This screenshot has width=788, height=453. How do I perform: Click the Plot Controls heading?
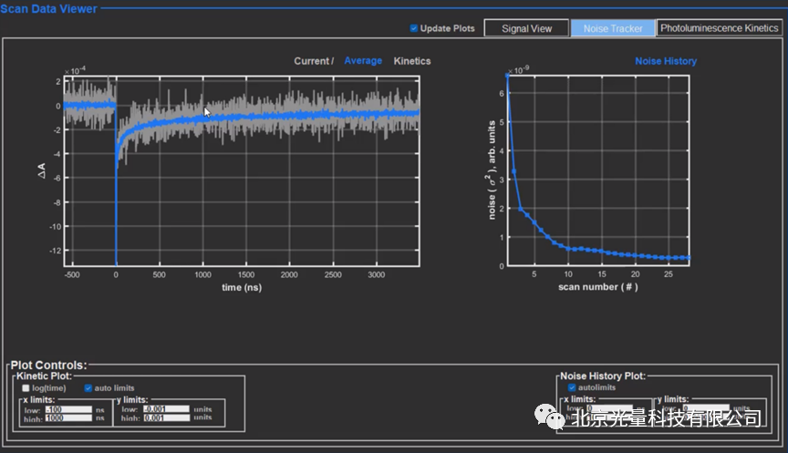[48, 365]
